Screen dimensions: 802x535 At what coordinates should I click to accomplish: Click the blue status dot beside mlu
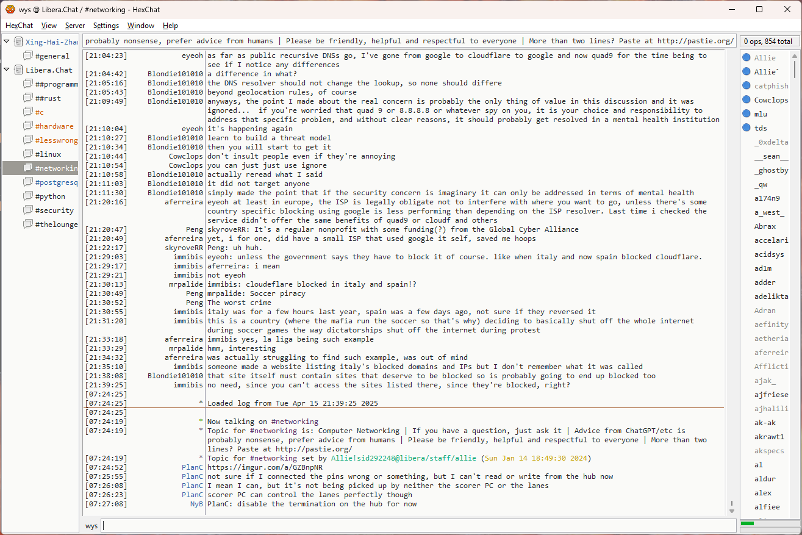click(x=747, y=113)
